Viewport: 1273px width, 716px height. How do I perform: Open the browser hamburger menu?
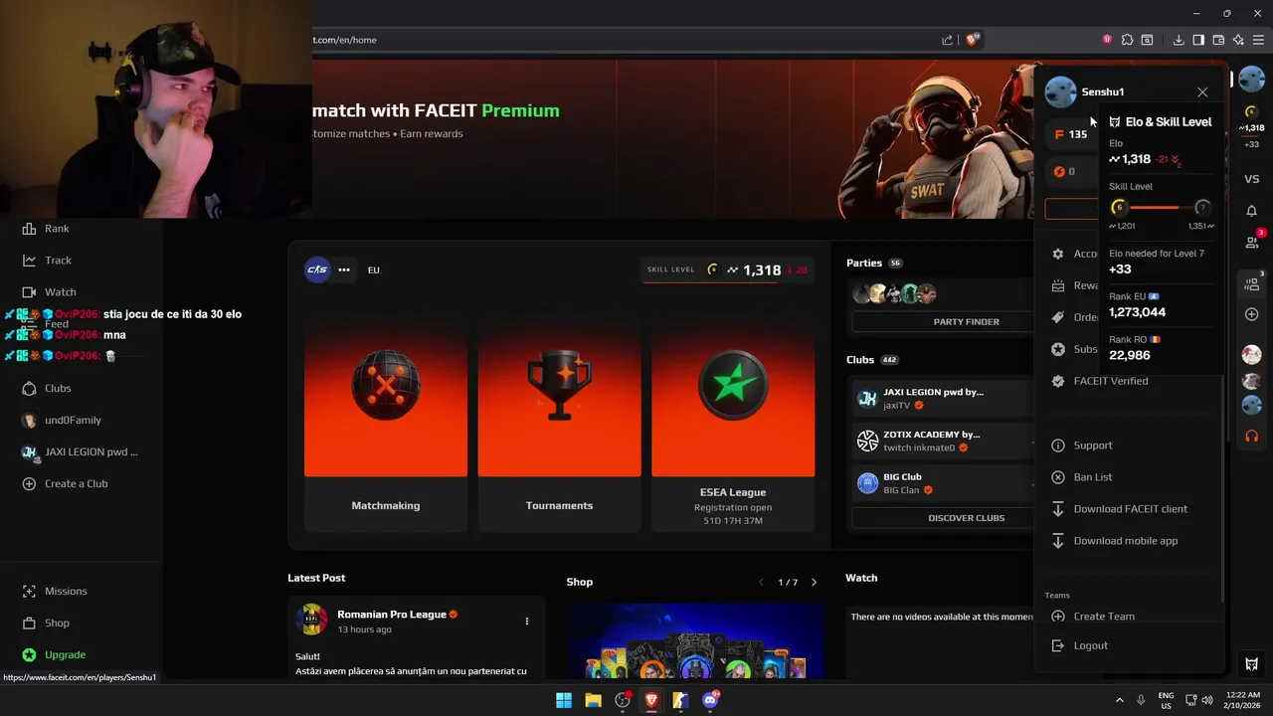point(1258,40)
